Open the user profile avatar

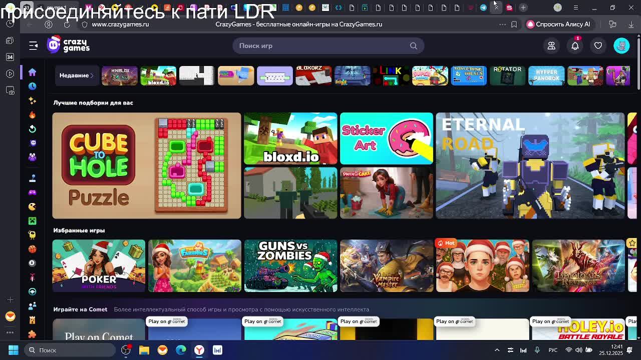click(621, 45)
